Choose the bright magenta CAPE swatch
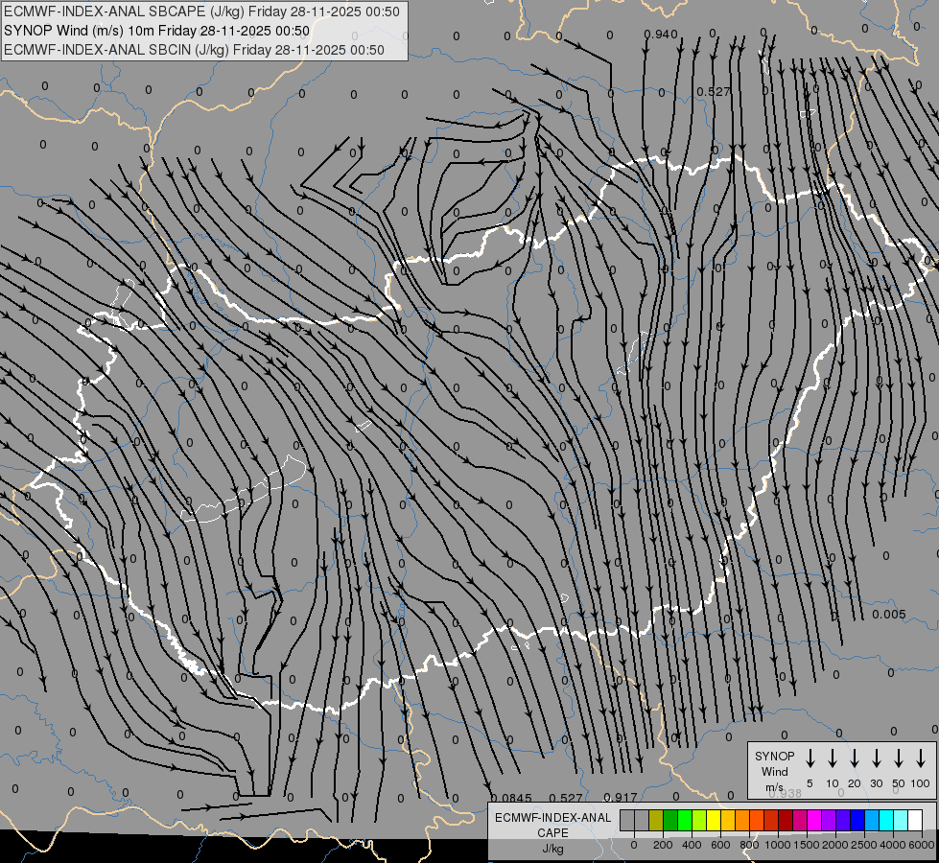This screenshot has height=863, width=939. [x=815, y=820]
